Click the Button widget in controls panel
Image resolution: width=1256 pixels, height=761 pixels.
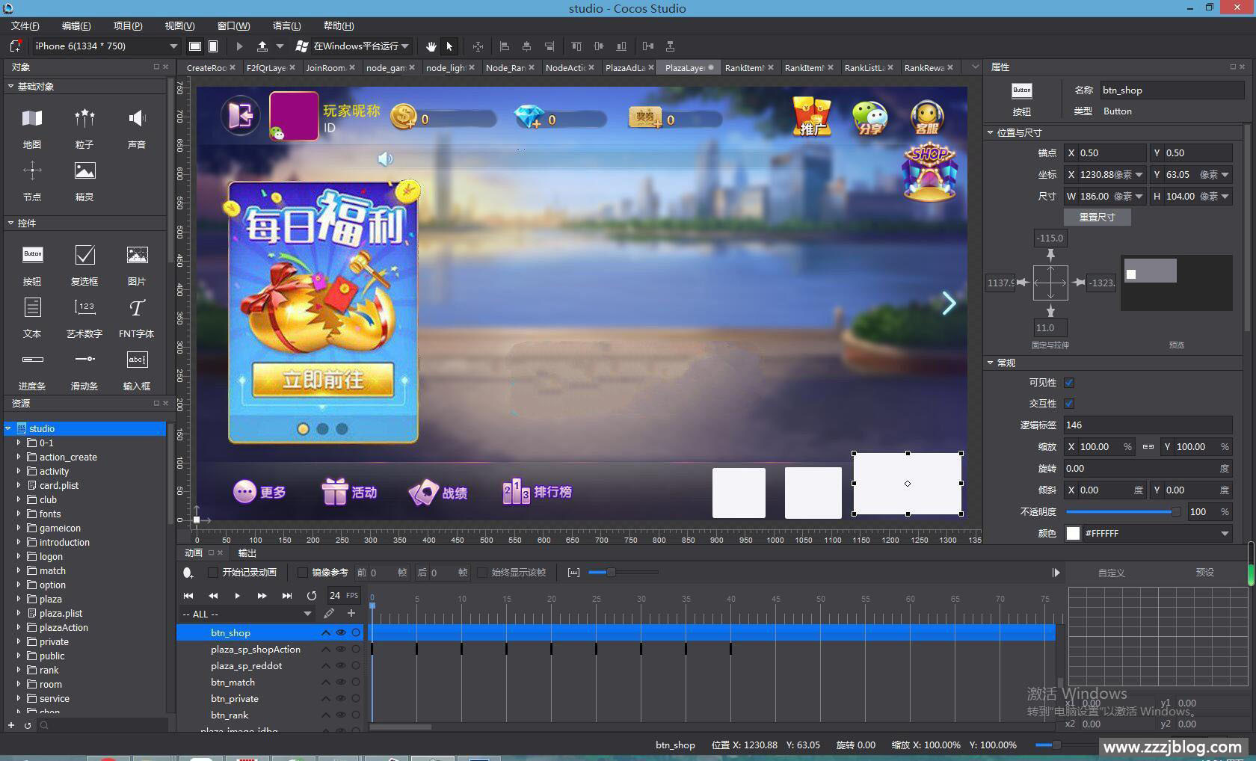click(x=32, y=256)
